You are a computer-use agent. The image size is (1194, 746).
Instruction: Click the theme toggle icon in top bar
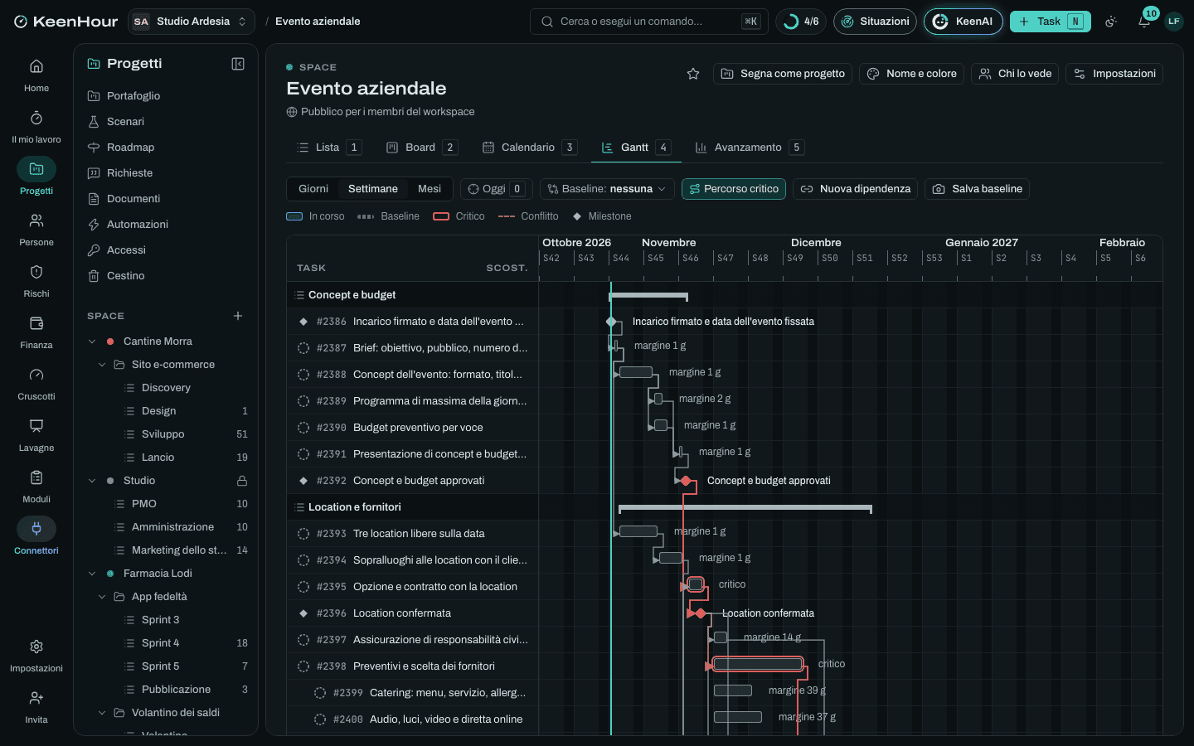pyautogui.click(x=1111, y=22)
